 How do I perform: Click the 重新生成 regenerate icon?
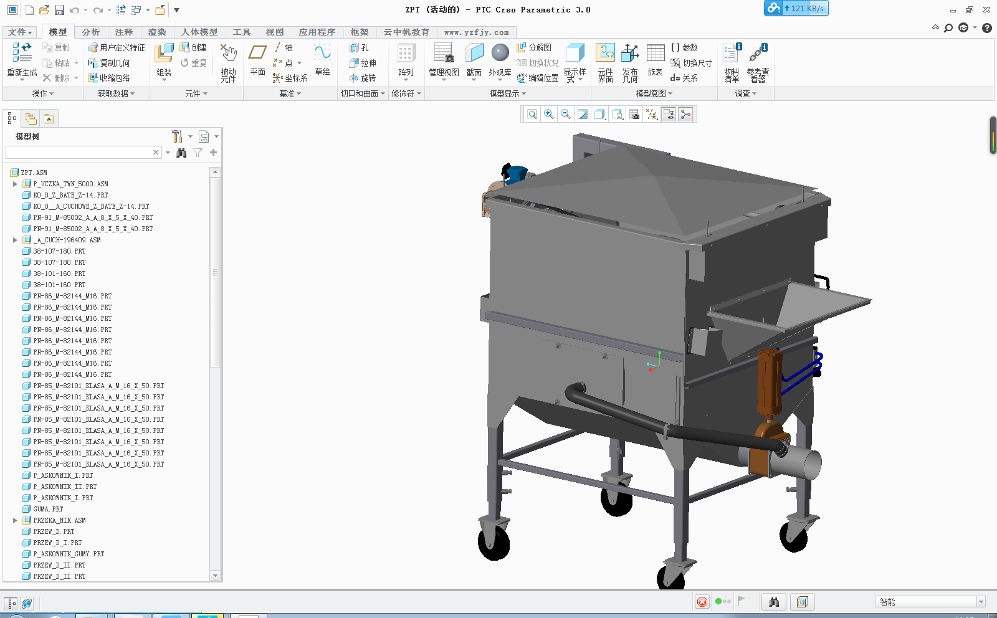[x=22, y=60]
